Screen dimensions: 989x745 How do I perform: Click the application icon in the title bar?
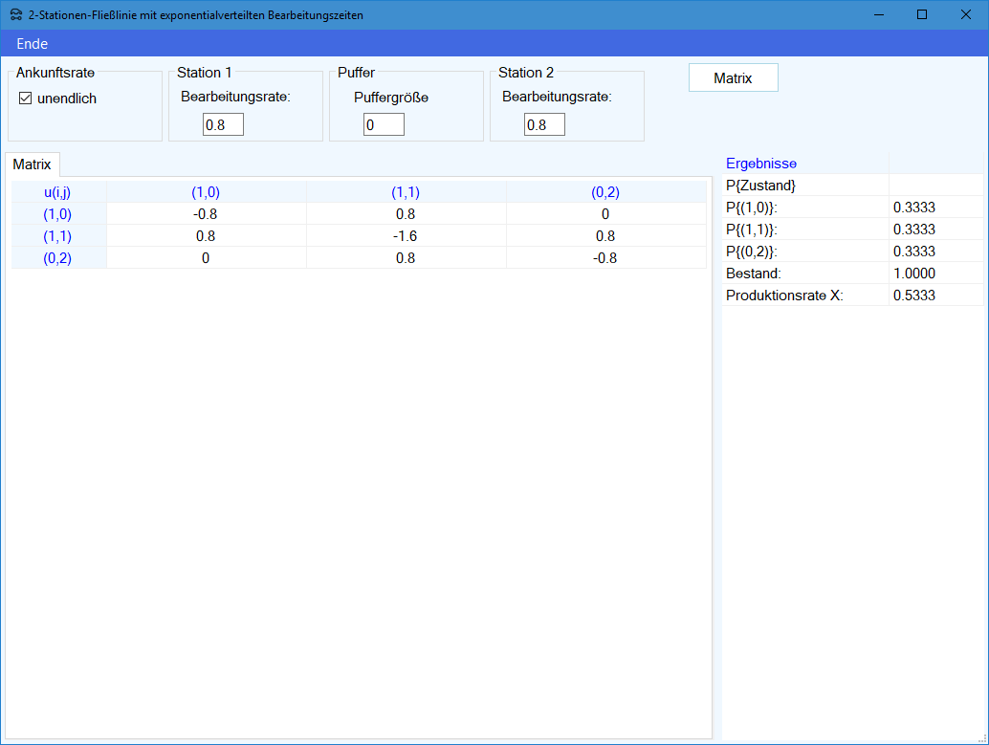pyautogui.click(x=16, y=15)
